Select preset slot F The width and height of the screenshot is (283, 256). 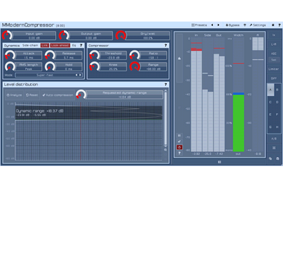(277, 114)
